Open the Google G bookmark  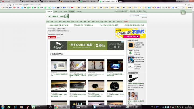pyautogui.click(x=68, y=8)
